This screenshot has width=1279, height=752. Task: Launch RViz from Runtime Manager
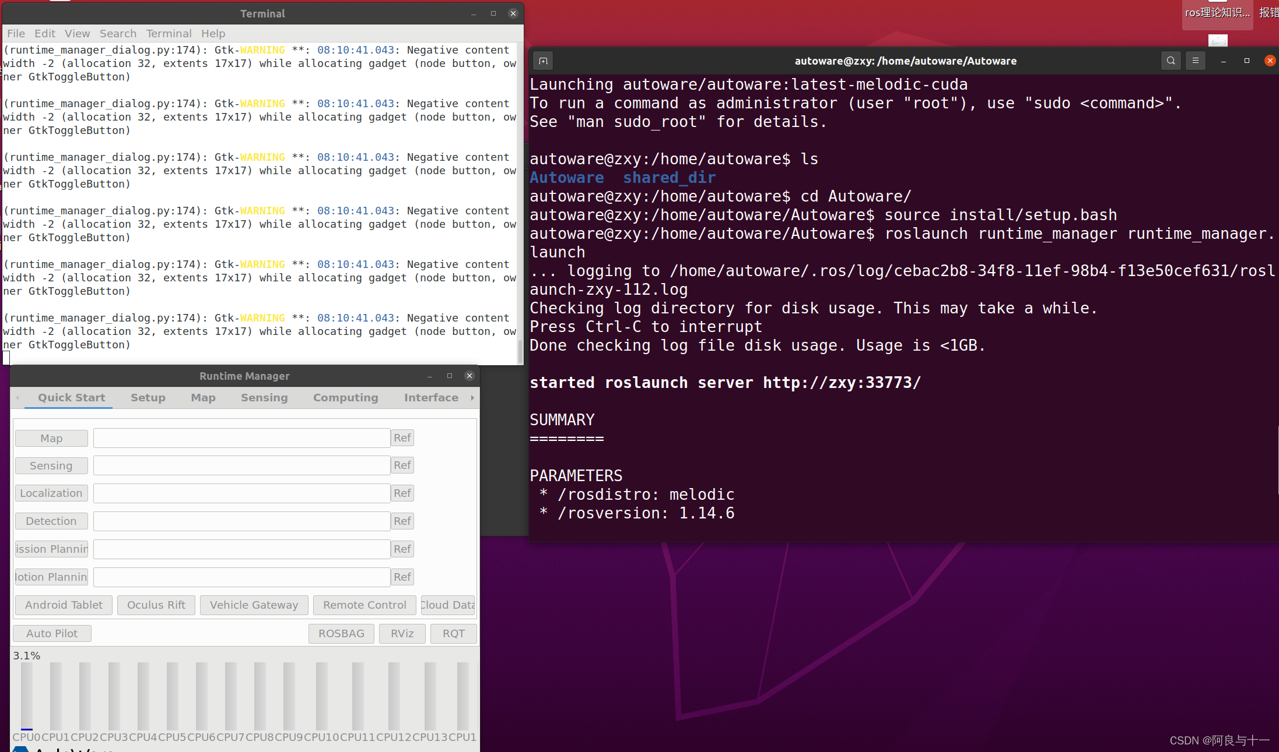[402, 633]
